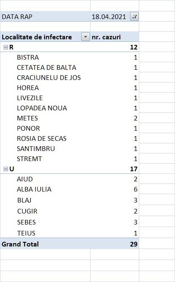Select the CETATEA DE BALTA cell
Screen dimensions: 175x282
(47, 68)
